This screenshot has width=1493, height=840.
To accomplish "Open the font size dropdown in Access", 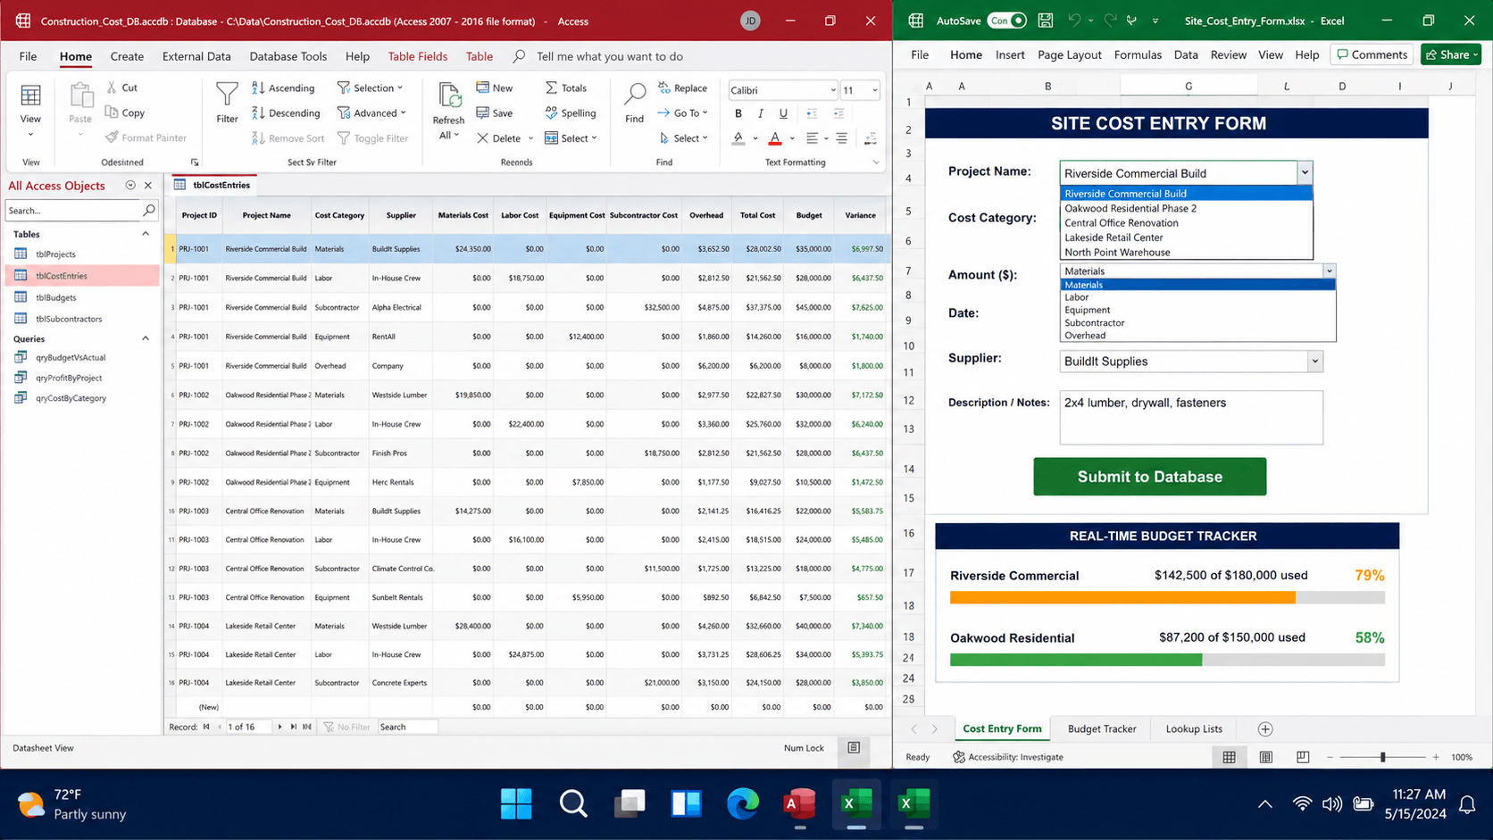I will click(x=874, y=90).
